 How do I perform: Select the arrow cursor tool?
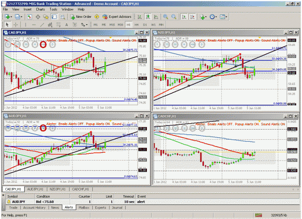click(x=7, y=25)
